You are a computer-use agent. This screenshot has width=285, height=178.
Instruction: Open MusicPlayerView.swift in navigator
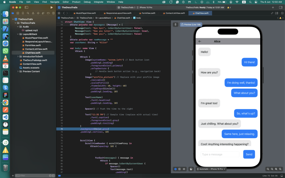[x=36, y=38]
